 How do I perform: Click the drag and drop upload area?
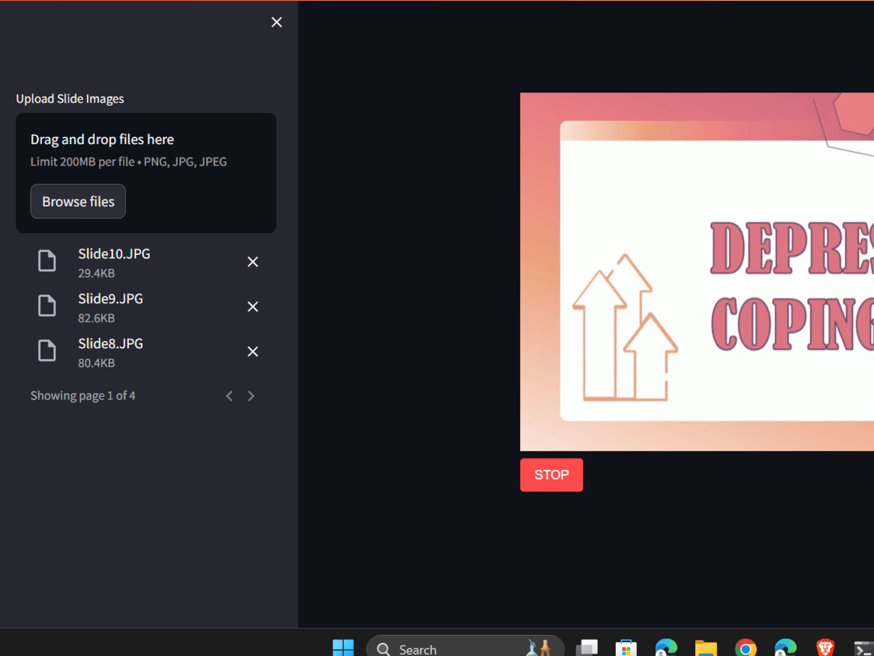146,173
